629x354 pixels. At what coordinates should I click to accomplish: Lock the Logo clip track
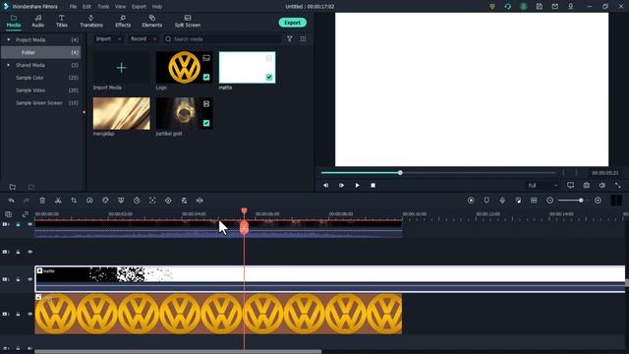(x=18, y=314)
